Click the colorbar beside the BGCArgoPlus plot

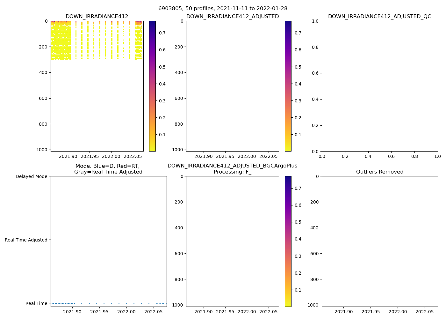click(288, 241)
